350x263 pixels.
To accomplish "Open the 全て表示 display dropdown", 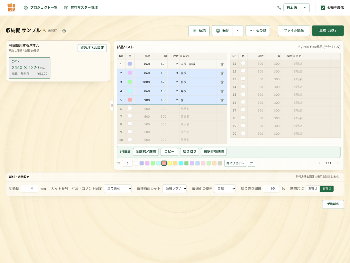I will tap(118, 189).
